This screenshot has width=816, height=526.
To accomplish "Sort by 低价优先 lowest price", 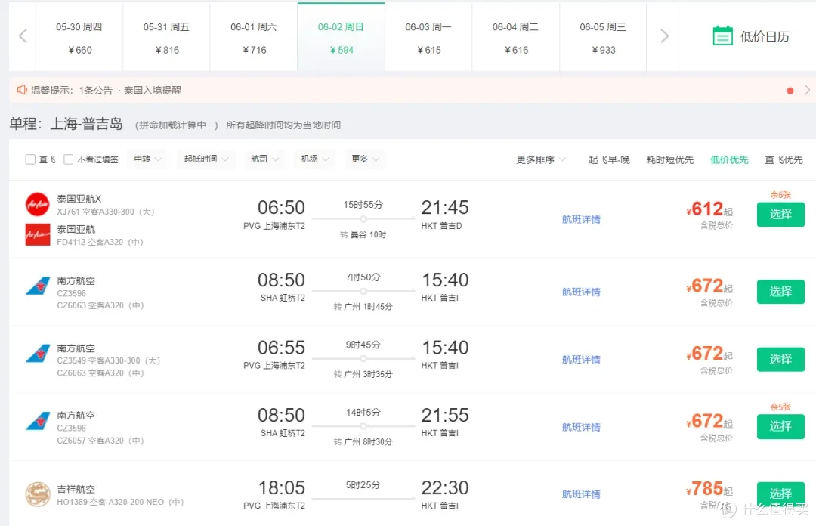I will pos(729,160).
